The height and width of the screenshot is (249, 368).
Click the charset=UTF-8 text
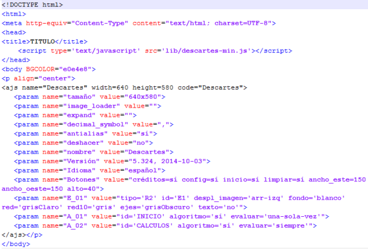pyautogui.click(x=241, y=23)
